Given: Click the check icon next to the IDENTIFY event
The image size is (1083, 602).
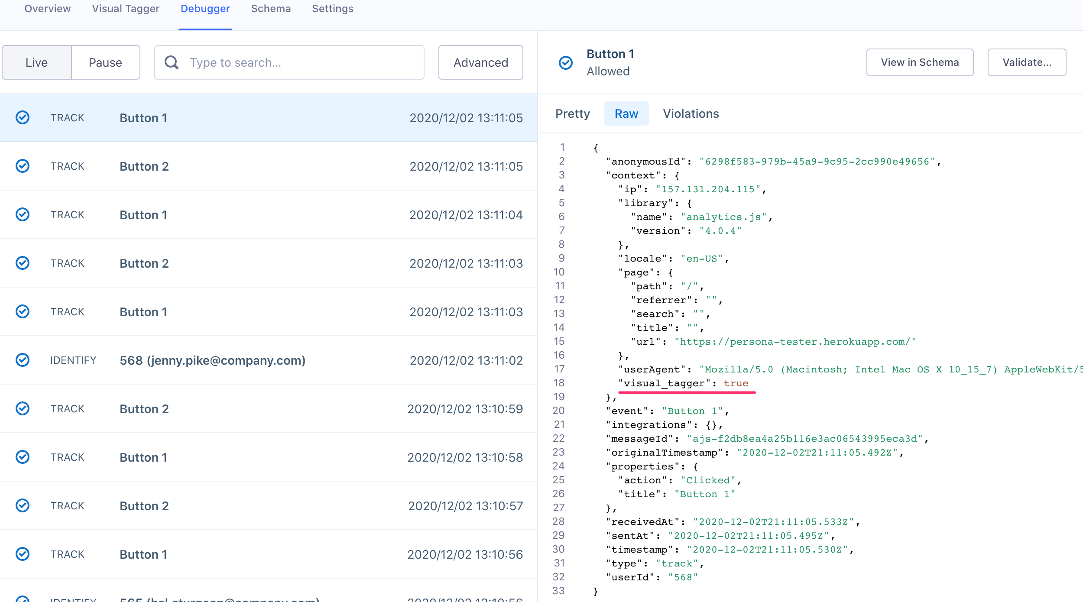Looking at the screenshot, I should pyautogui.click(x=23, y=360).
